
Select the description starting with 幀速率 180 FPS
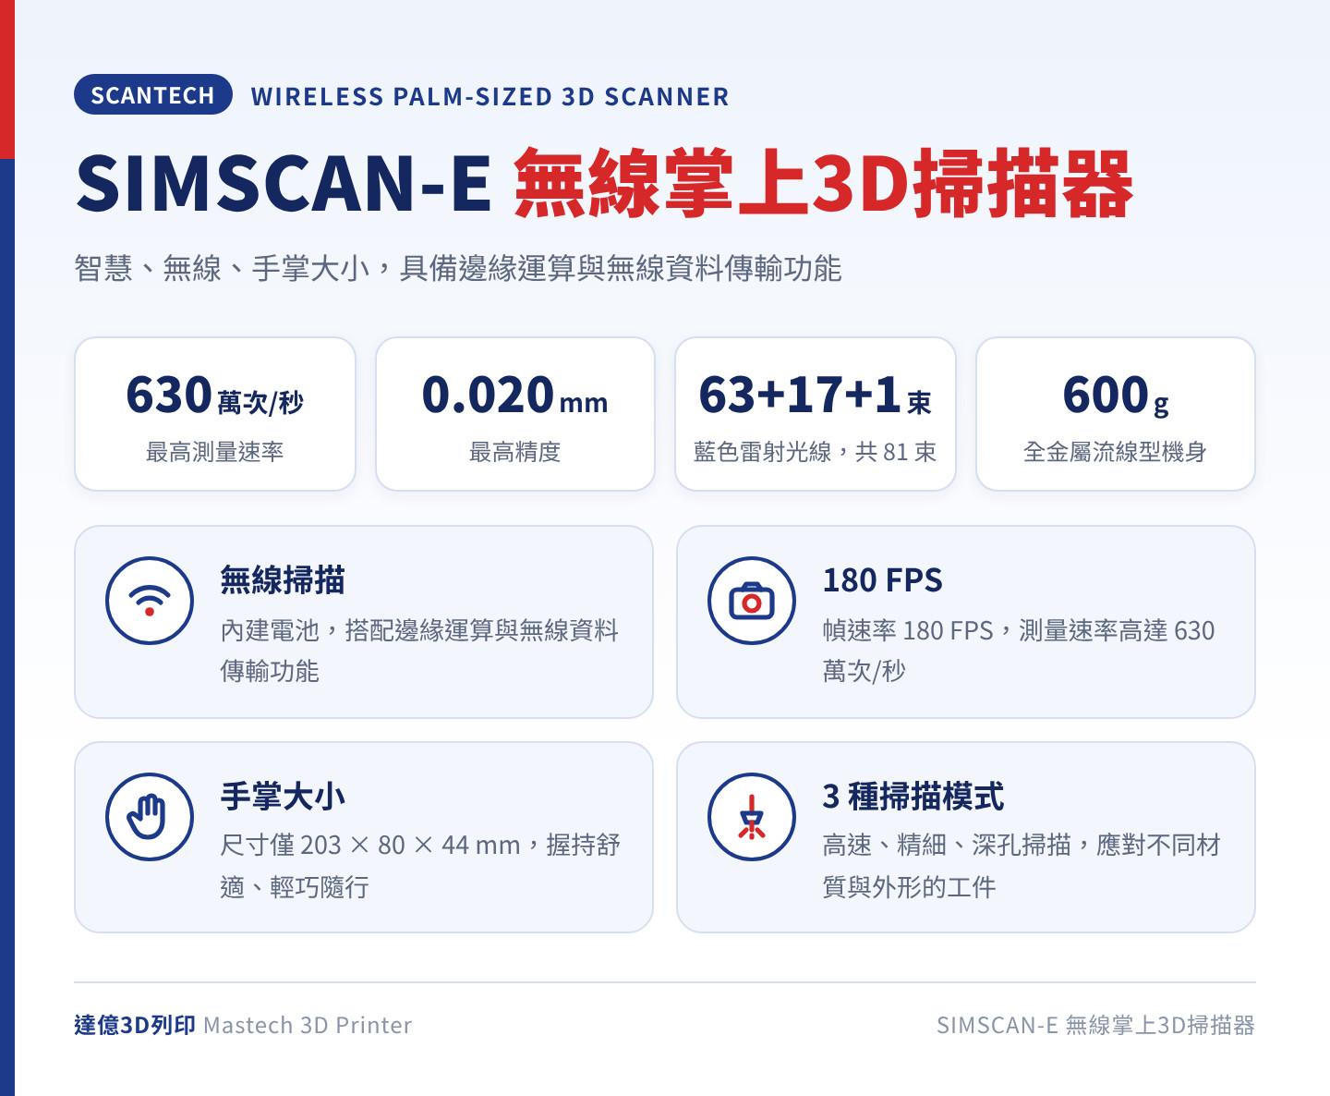[x=1019, y=651]
